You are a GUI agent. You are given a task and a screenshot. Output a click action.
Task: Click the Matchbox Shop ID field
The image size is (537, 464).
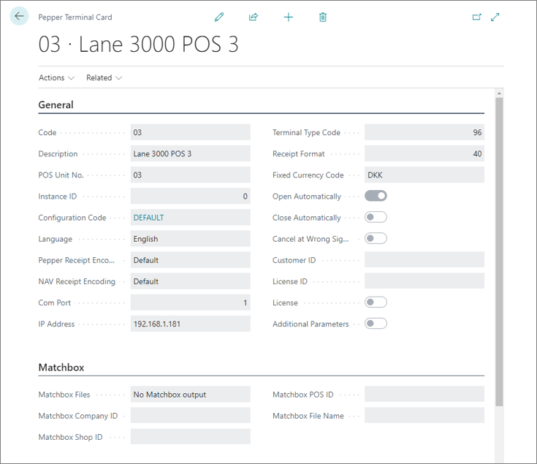pyautogui.click(x=191, y=437)
